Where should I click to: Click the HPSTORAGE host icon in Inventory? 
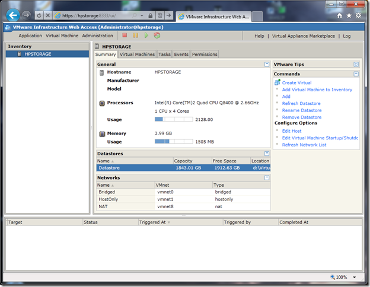click(20, 54)
